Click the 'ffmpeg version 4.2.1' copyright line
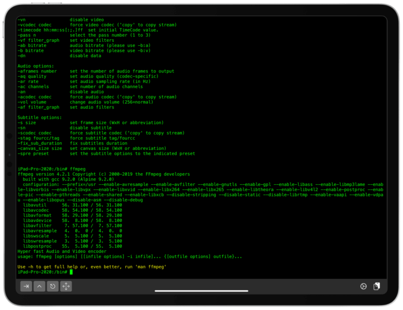This screenshot has width=403, height=310. coord(104,174)
